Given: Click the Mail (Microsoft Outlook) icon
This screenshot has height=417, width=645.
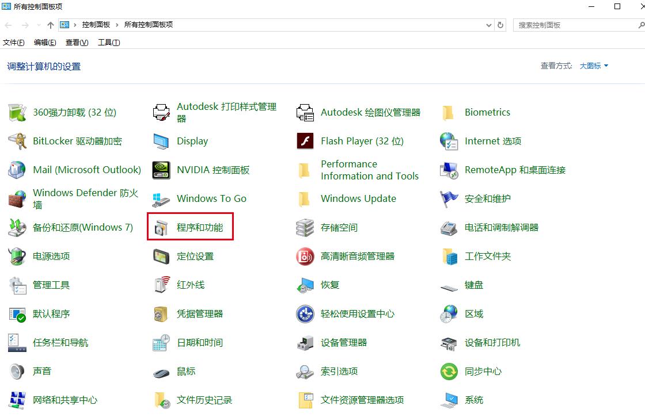Looking at the screenshot, I should coord(17,170).
